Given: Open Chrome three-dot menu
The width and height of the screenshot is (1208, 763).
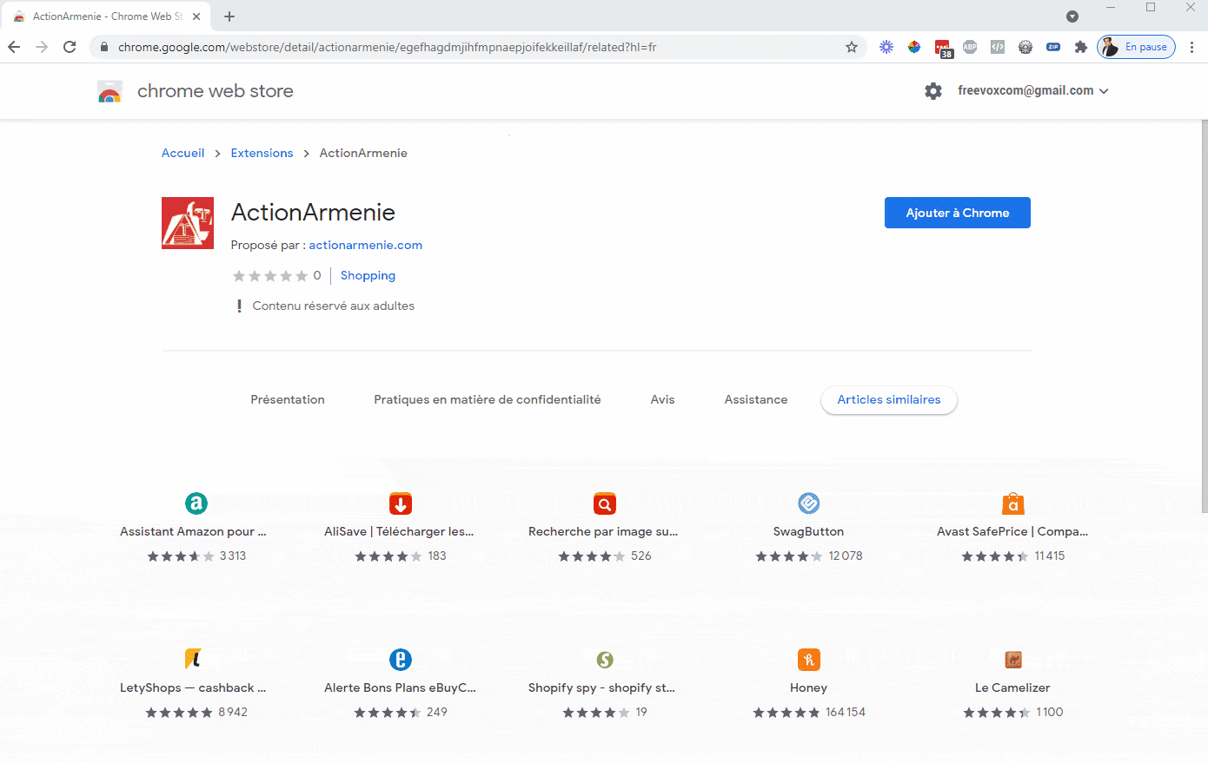Looking at the screenshot, I should [x=1192, y=47].
